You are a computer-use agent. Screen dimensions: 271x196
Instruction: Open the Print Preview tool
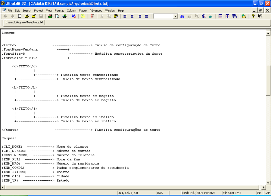(57, 16)
